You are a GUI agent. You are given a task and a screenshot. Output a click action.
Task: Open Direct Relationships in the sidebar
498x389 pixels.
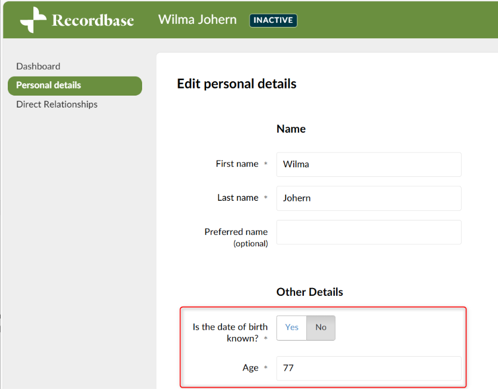(57, 104)
